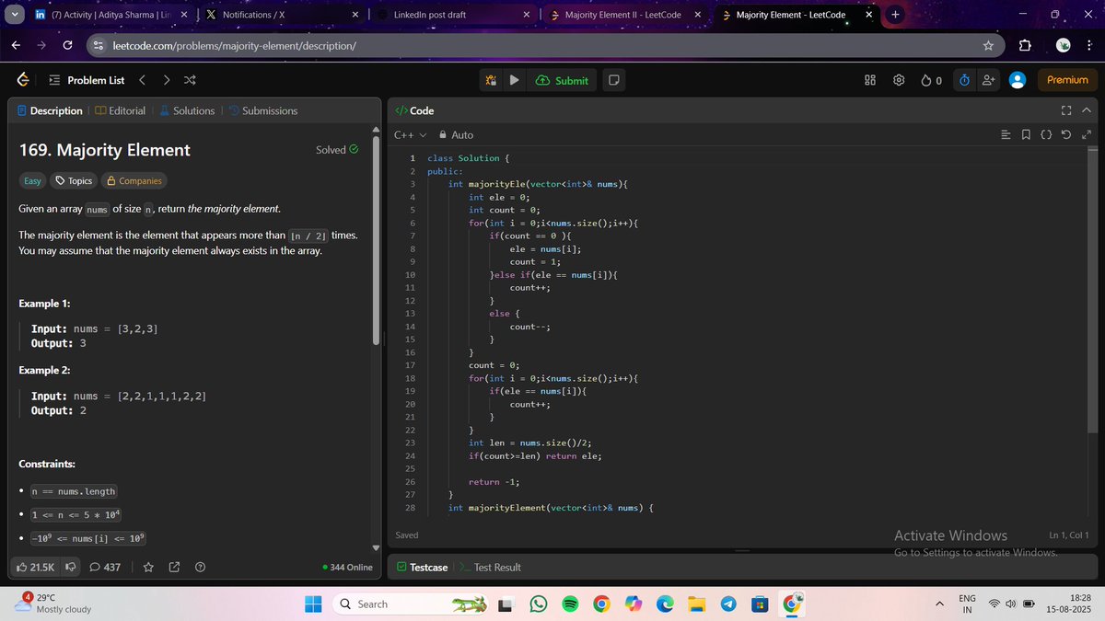Open the browser tab search dropdown
The width and height of the screenshot is (1105, 621).
pos(14,15)
